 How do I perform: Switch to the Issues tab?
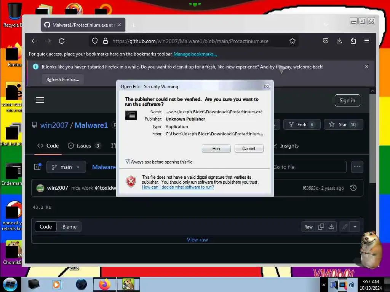[x=84, y=146]
